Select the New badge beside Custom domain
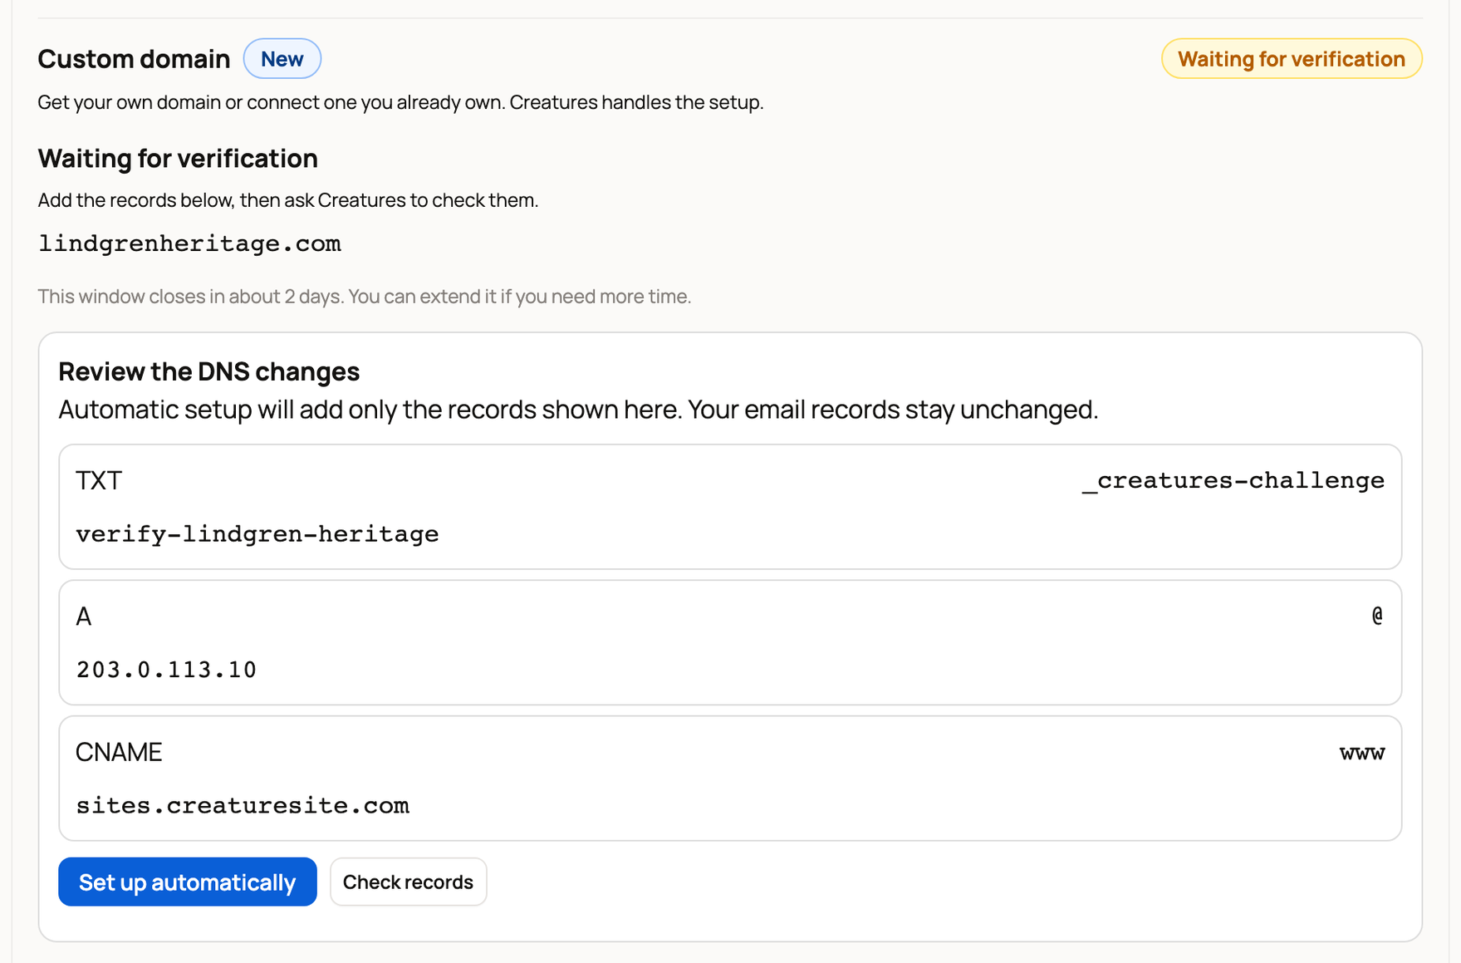Viewport: 1461px width, 963px height. (282, 59)
